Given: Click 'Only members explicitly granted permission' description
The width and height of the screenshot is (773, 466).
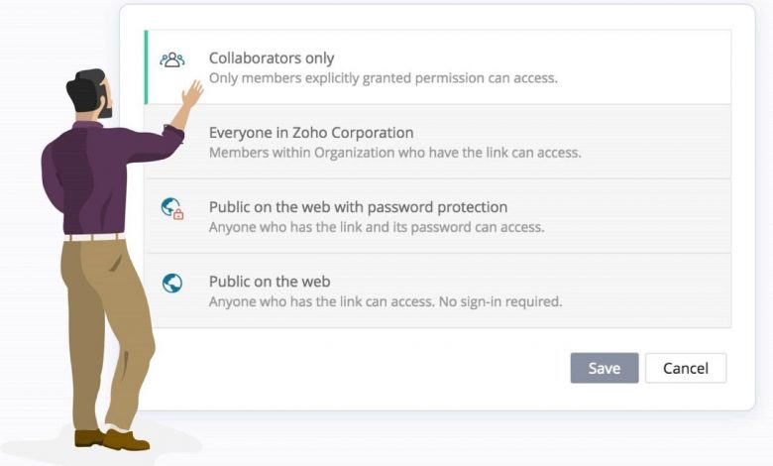Looking at the screenshot, I should [383, 78].
